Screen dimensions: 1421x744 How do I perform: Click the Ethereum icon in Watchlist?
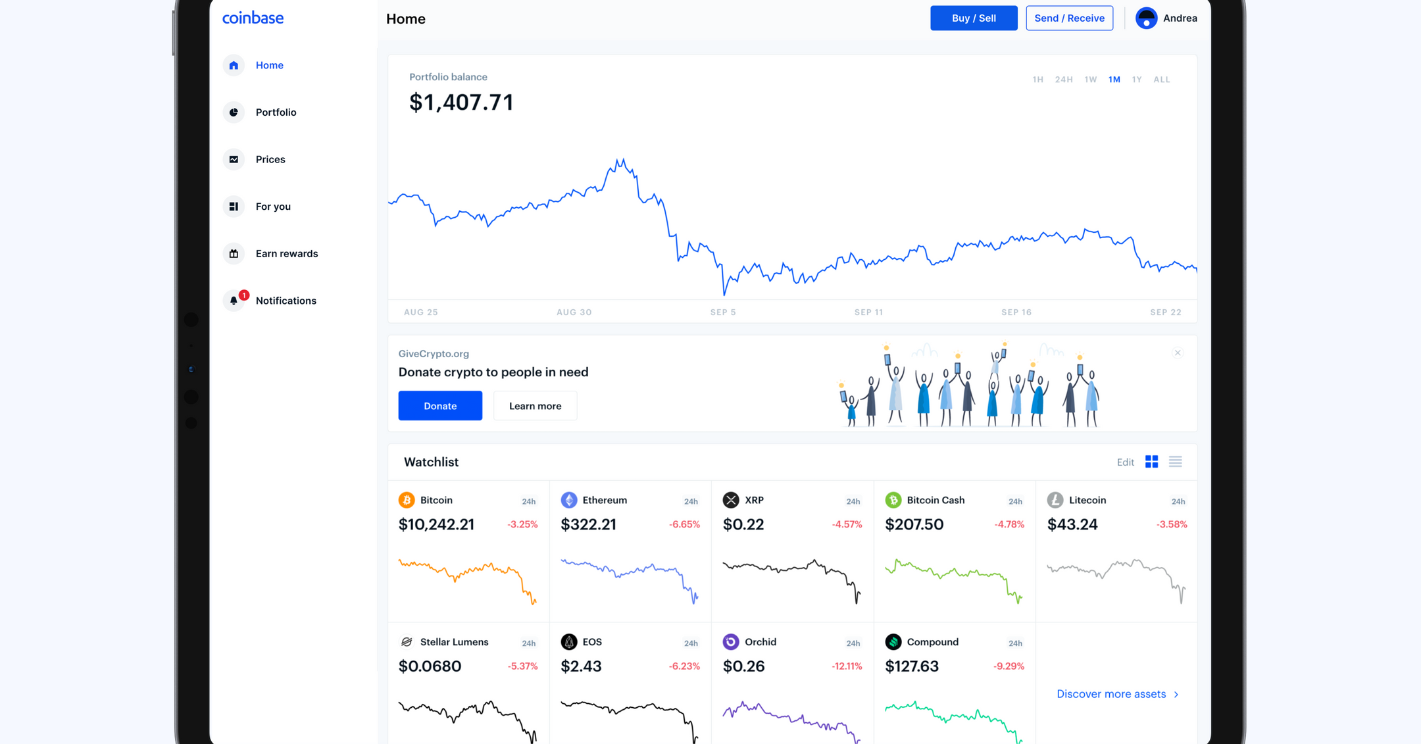pyautogui.click(x=568, y=500)
